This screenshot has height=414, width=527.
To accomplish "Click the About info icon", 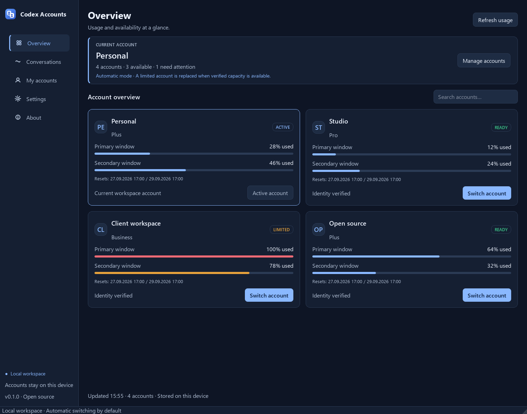I will click(x=18, y=117).
